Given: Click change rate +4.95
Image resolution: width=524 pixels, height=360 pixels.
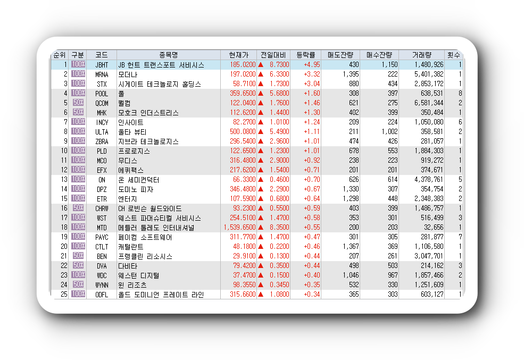Looking at the screenshot, I should [312, 64].
